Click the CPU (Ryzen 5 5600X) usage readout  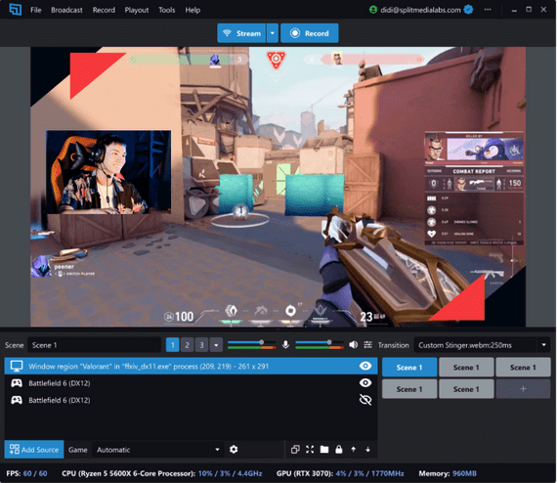point(162,473)
